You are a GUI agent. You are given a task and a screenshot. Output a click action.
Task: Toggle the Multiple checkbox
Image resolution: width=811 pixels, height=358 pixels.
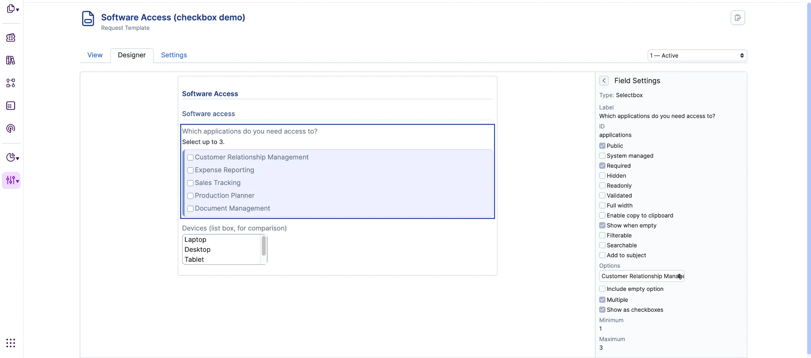pos(602,300)
